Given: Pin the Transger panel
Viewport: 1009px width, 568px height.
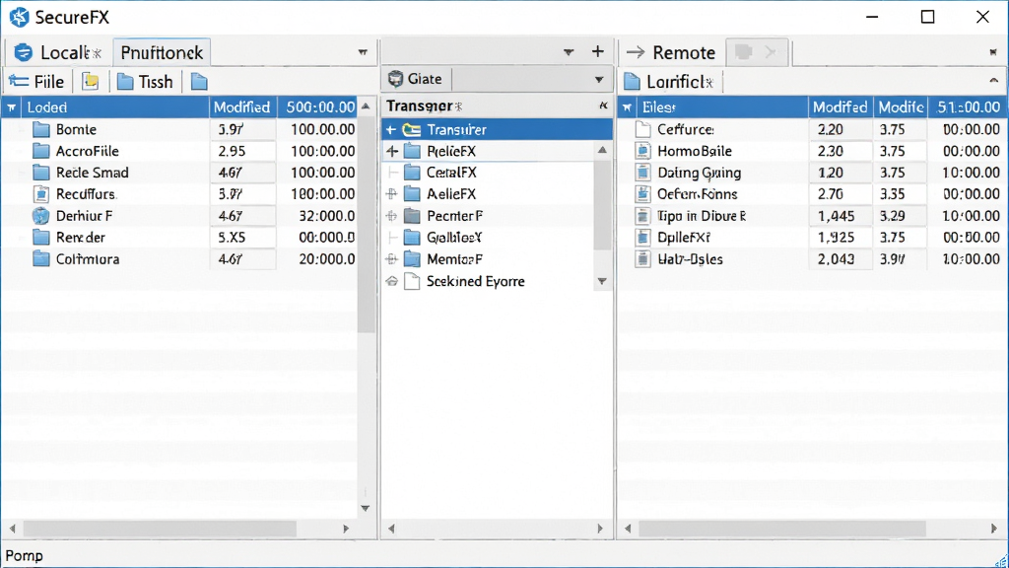Looking at the screenshot, I should tap(603, 106).
